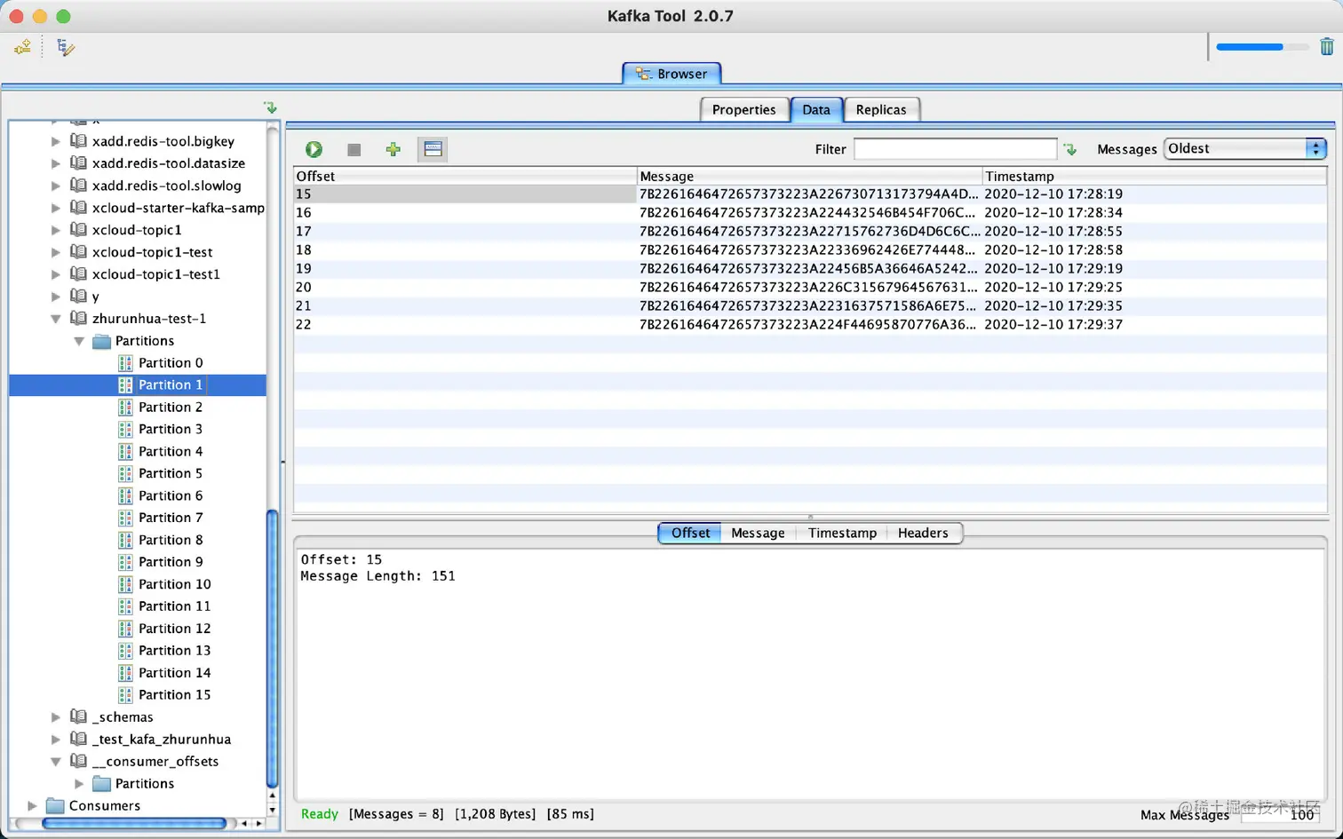Collapse the zhurunhua-test-1 topic
The height and width of the screenshot is (839, 1343).
[x=55, y=319]
